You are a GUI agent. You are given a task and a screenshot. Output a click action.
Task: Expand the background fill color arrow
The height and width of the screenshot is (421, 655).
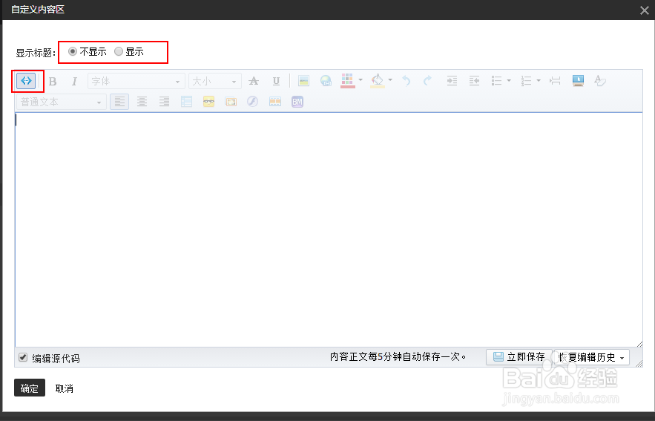pos(390,80)
